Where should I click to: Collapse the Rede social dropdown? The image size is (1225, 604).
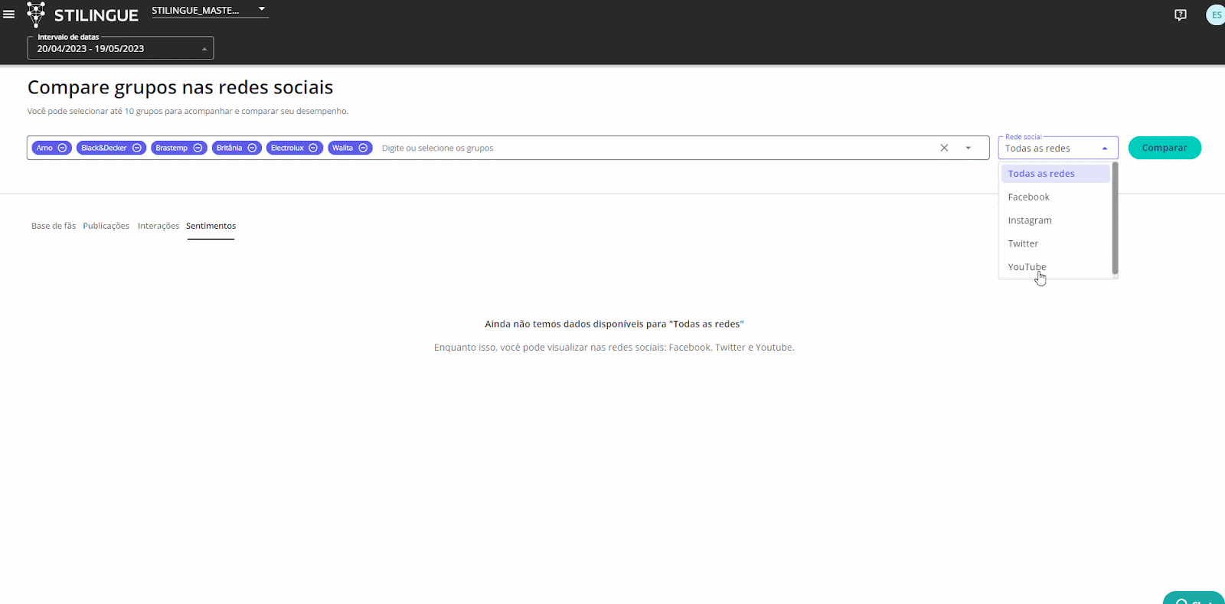[1104, 149]
